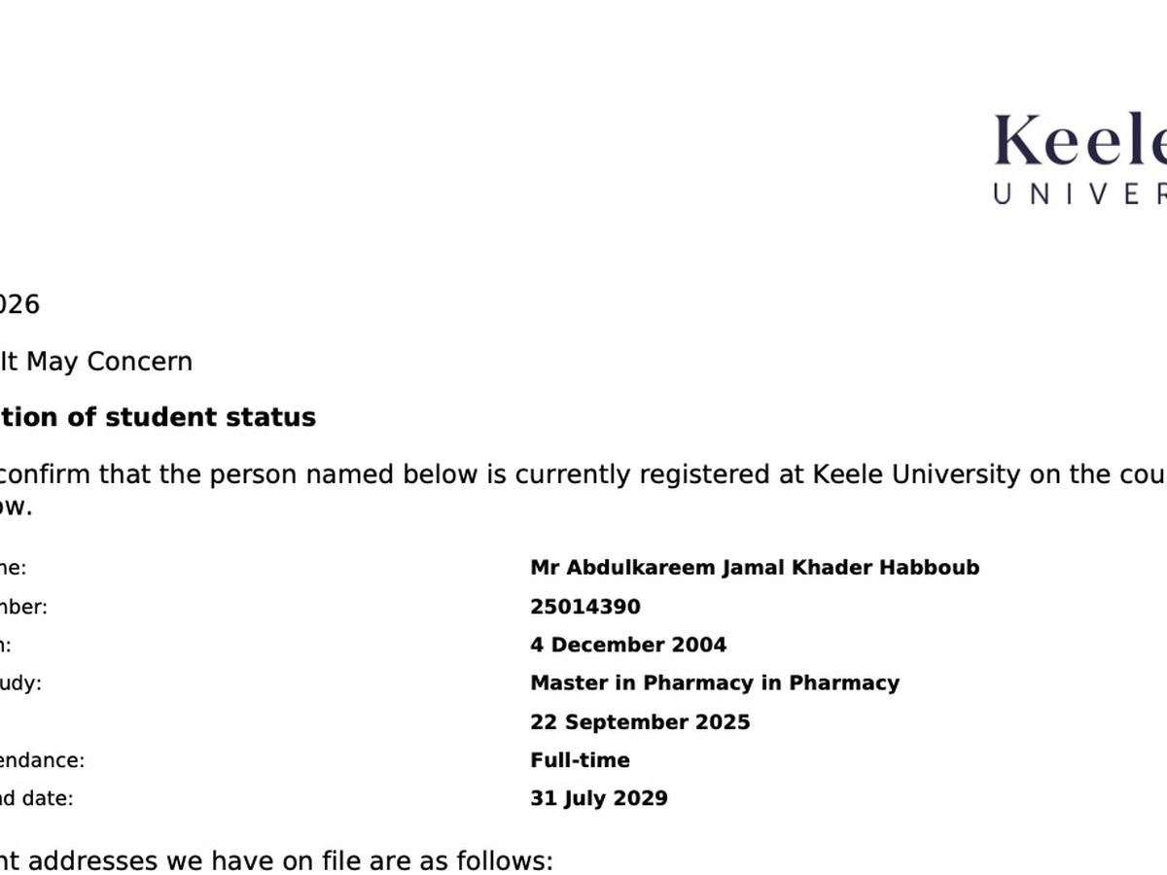Select the student number 25014390

(585, 607)
